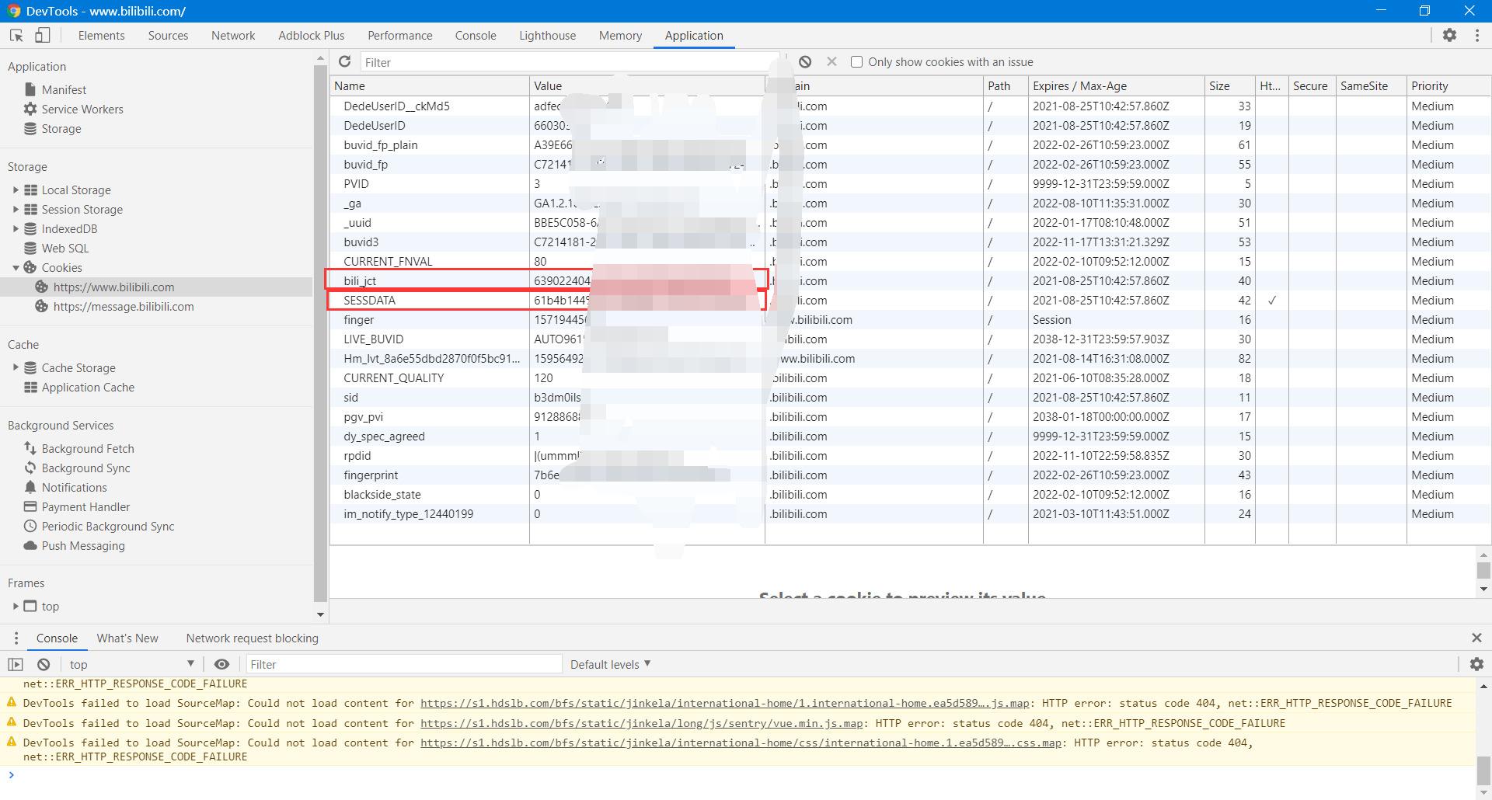Open the Default levels dropdown

click(x=610, y=664)
